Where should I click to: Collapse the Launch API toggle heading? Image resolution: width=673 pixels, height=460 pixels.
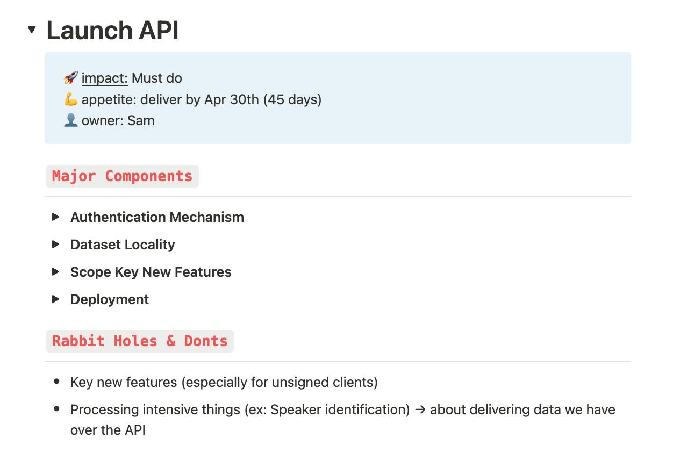coord(32,30)
